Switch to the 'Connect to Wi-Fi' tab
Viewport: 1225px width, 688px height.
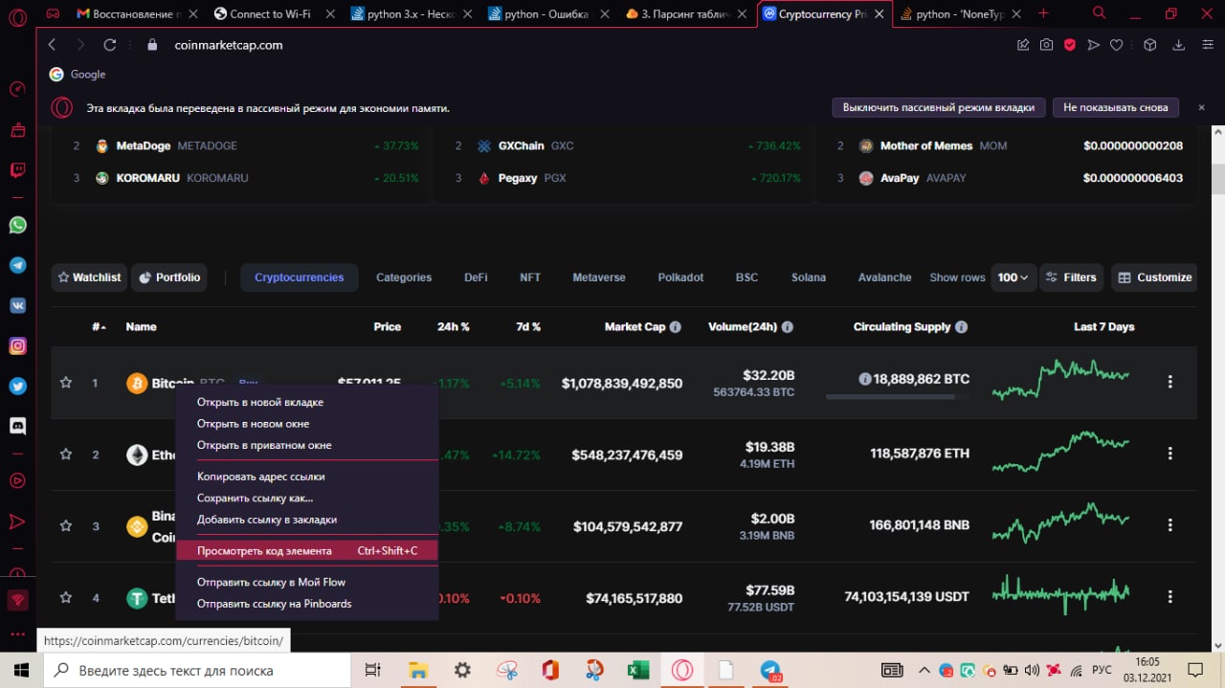click(x=272, y=14)
